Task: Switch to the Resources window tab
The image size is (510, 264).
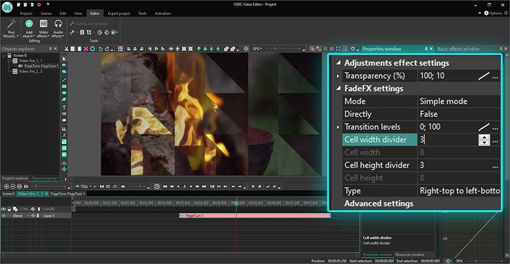Action: 409,254
